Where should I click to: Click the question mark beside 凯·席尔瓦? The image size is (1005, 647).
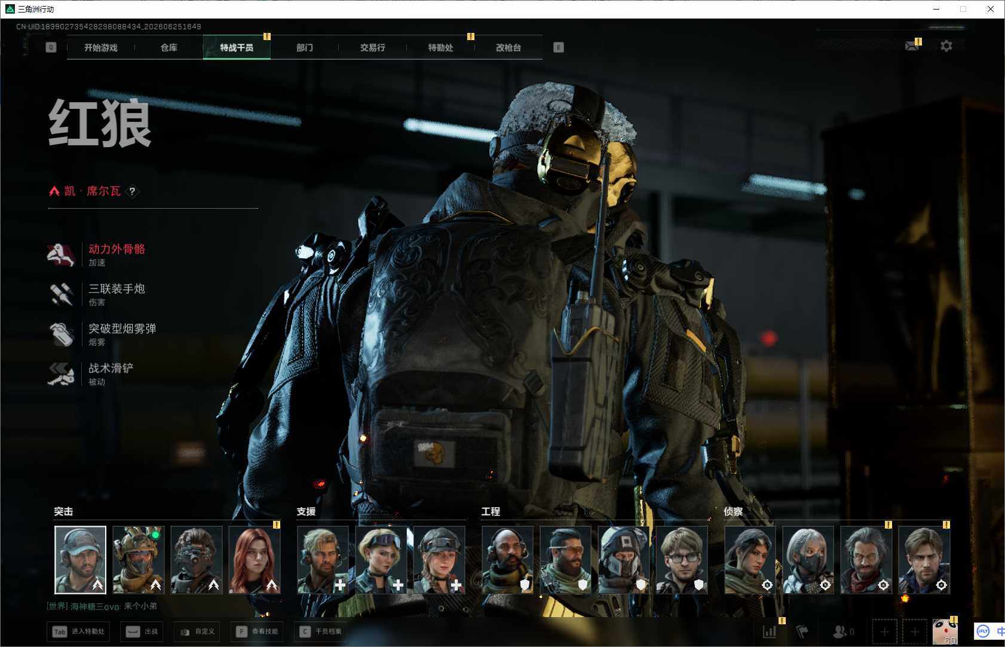(132, 191)
